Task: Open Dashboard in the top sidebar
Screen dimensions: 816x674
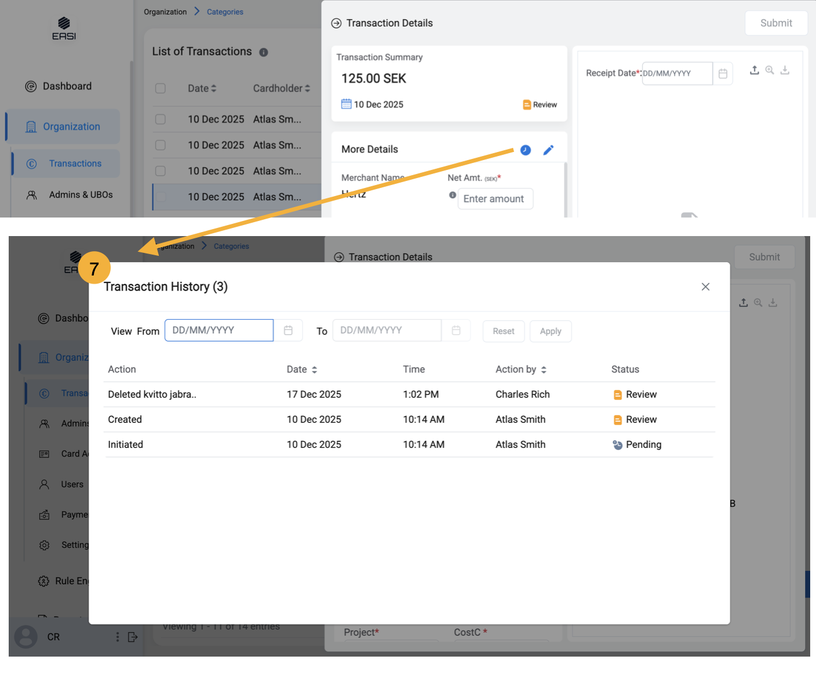Action: coord(67,86)
